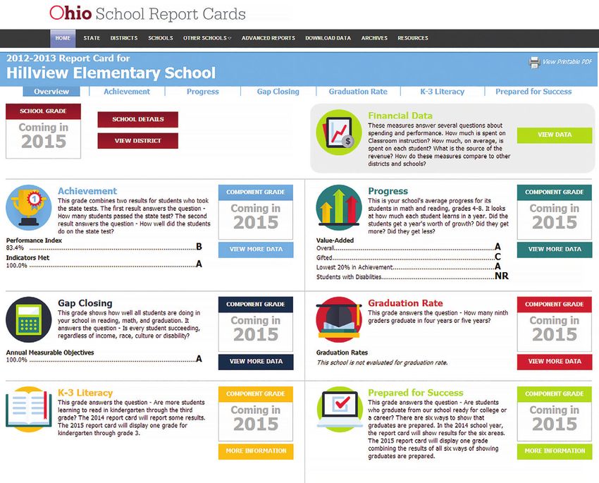
Task: Switch to the K-3 Literacy tab
Action: (x=443, y=92)
